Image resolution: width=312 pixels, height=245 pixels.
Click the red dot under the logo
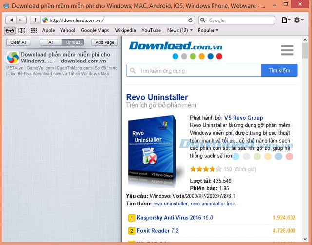tap(219, 56)
